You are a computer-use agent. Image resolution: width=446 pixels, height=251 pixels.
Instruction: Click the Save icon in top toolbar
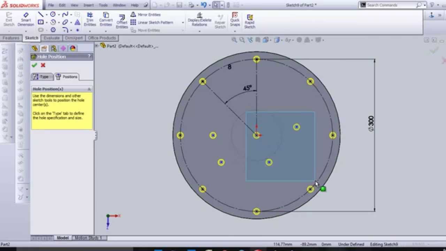[x=179, y=5]
